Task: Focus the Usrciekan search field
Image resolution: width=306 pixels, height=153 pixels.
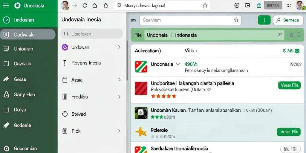Action: (x=91, y=34)
